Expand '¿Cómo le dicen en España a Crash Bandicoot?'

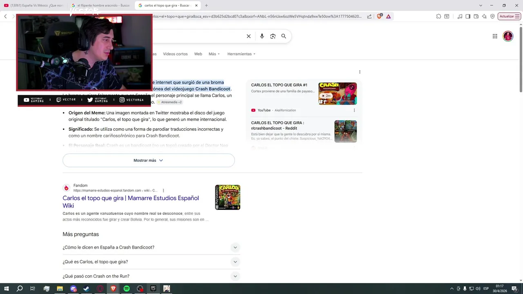[x=151, y=247]
